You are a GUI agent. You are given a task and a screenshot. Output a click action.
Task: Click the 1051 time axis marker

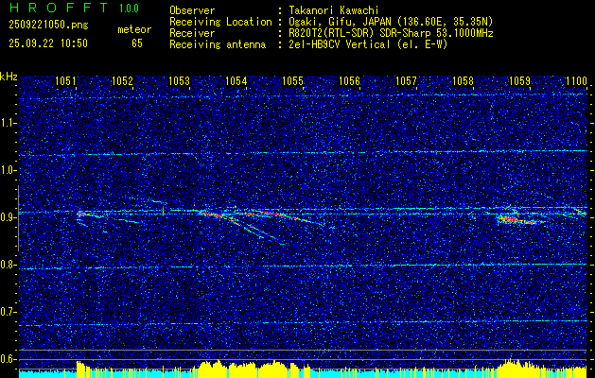coord(65,80)
